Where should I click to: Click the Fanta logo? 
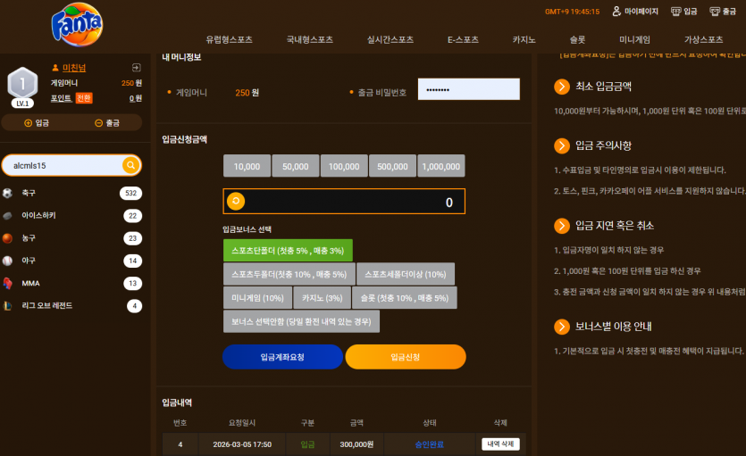click(77, 25)
